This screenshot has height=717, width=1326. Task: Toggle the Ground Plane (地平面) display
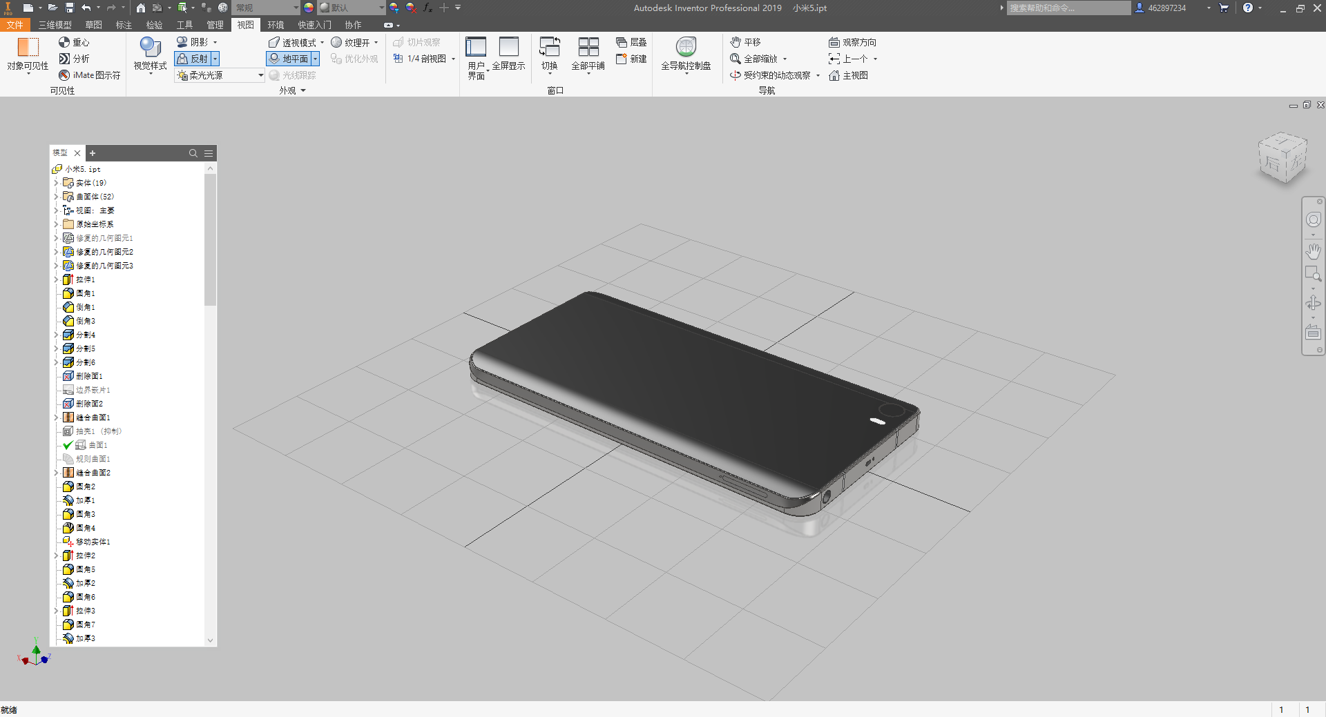(x=291, y=59)
